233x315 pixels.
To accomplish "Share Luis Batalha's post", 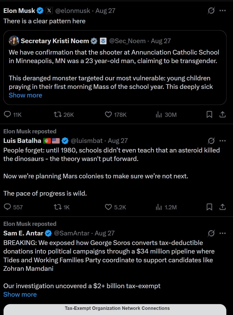I will [x=222, y=207].
